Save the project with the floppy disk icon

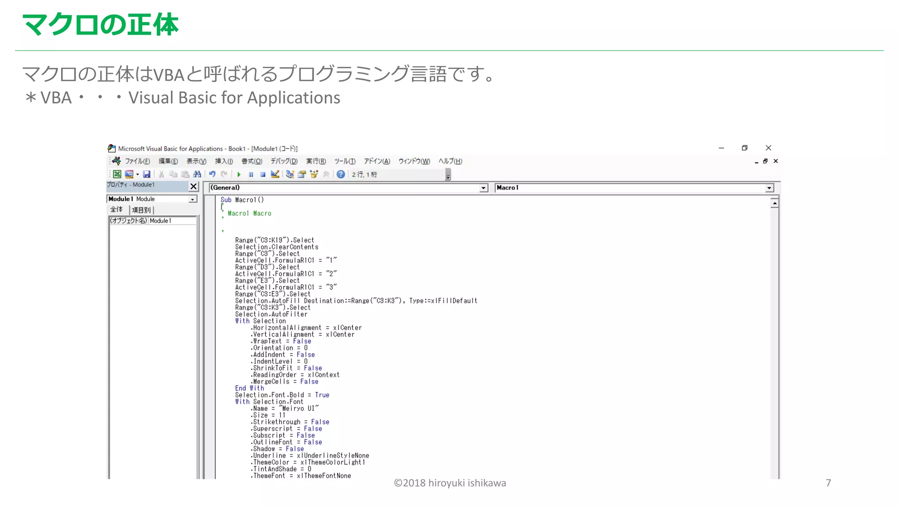[x=147, y=174]
